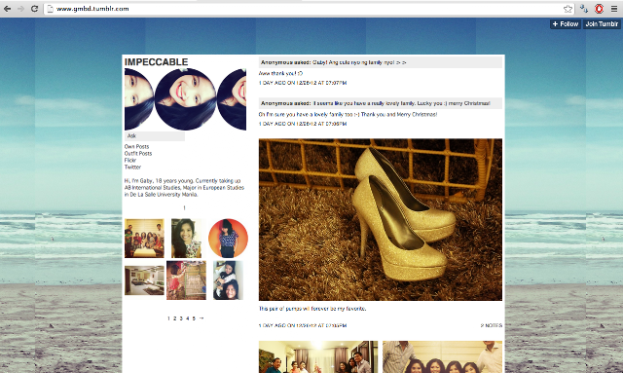Go to page 3 in pagination
This screenshot has height=373, width=623.
pos(181,318)
